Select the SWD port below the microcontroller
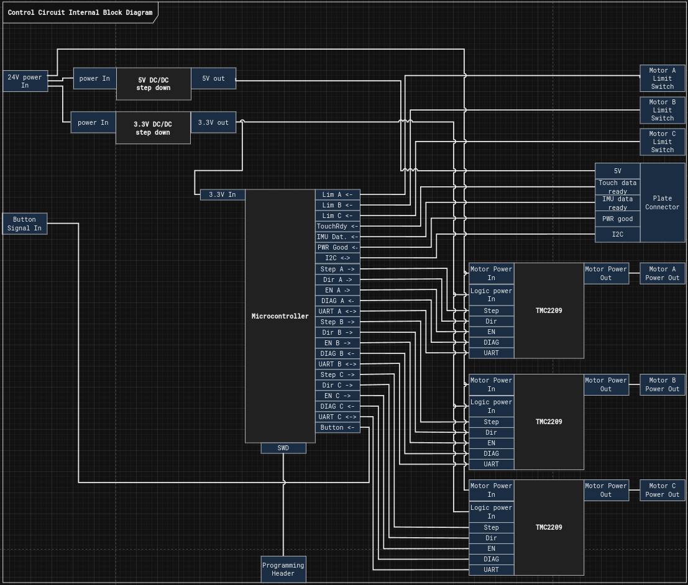 tap(283, 448)
